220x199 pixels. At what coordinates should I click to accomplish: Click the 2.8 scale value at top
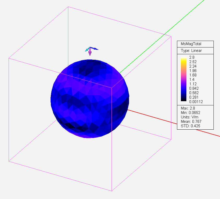192,57
